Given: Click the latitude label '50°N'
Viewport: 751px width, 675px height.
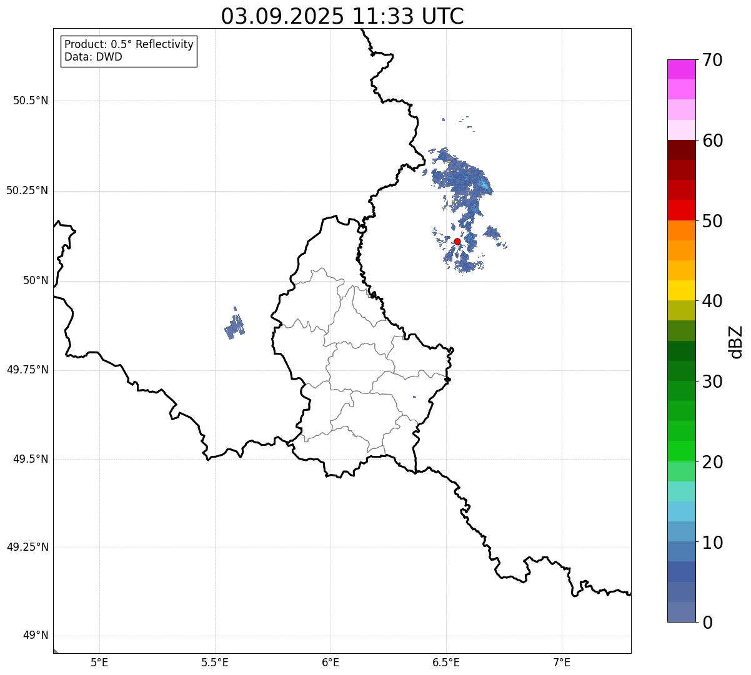Looking at the screenshot, I should point(36,280).
